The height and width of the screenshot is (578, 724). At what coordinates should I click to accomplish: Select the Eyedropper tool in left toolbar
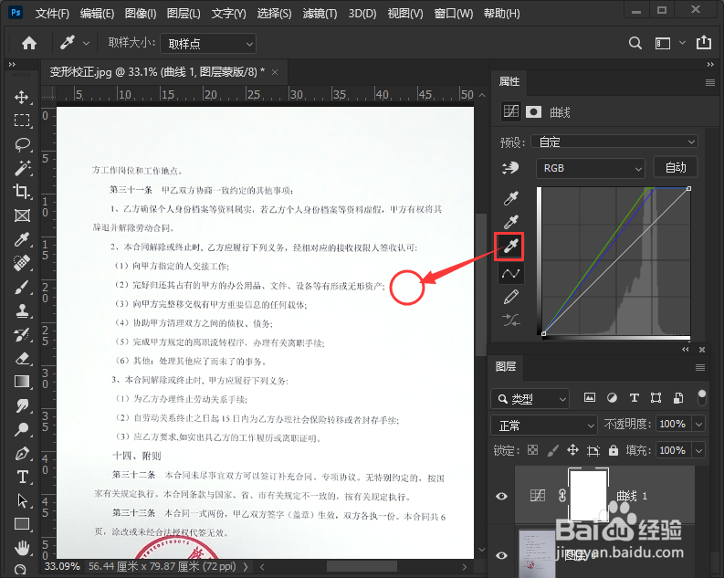[22, 239]
